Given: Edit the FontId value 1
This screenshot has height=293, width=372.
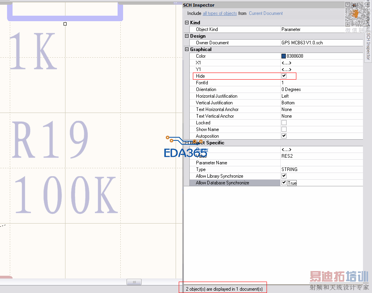Looking at the screenshot, I should (x=321, y=83).
